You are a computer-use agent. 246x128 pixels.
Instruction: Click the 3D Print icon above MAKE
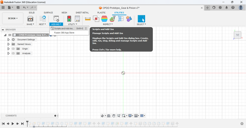point(30,19)
